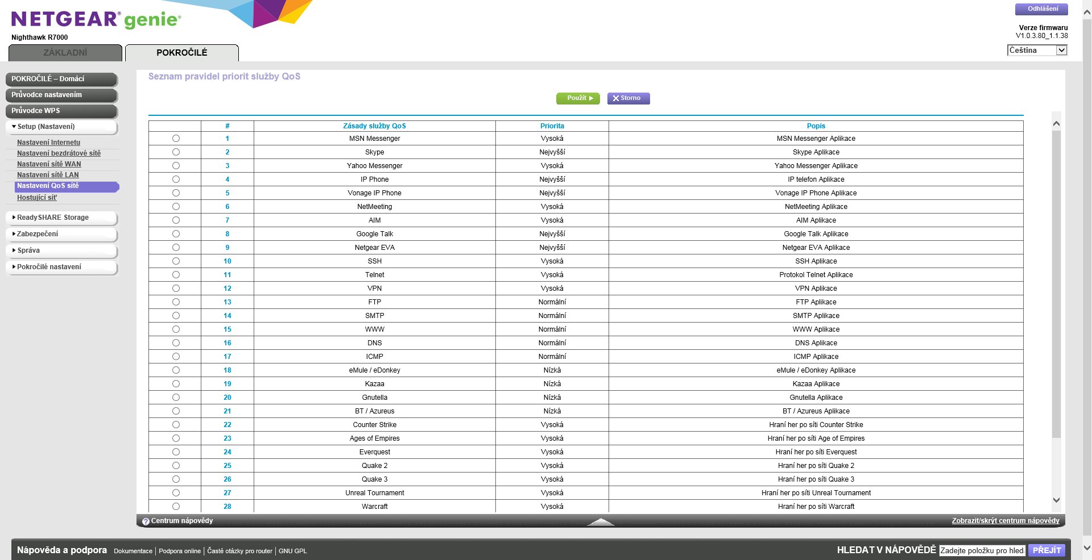Image resolution: width=1092 pixels, height=560 pixels.
Task: Collapse the Setup (Nastavení) section
Action: tap(62, 127)
